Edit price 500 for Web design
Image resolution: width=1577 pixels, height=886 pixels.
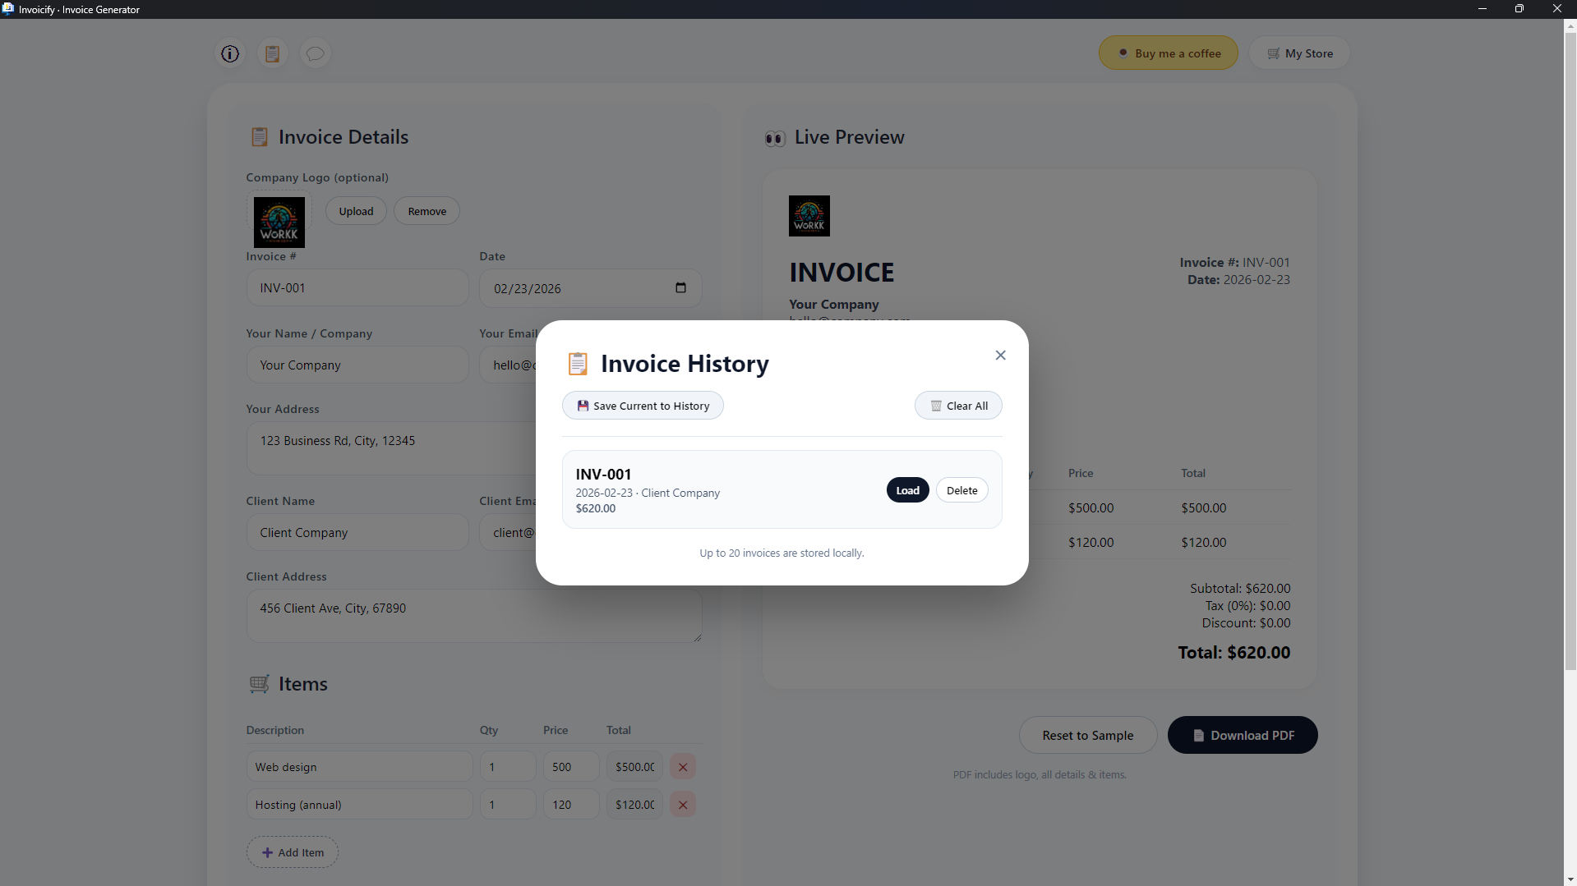tap(571, 767)
